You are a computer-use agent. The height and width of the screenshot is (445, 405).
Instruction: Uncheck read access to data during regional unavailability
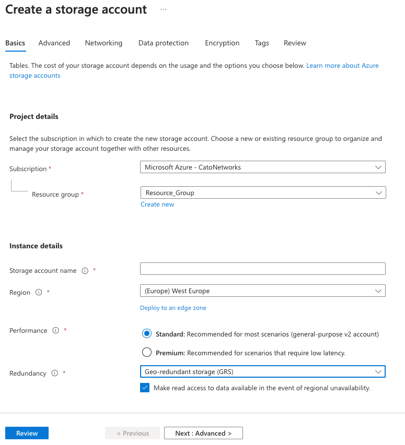[x=145, y=388]
